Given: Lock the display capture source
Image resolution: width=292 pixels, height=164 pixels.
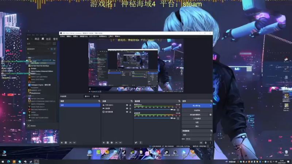Looking at the screenshot, I should point(130,112).
